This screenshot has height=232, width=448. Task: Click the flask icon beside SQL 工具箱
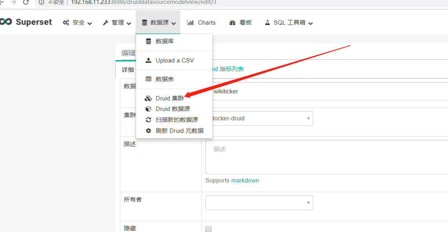267,23
